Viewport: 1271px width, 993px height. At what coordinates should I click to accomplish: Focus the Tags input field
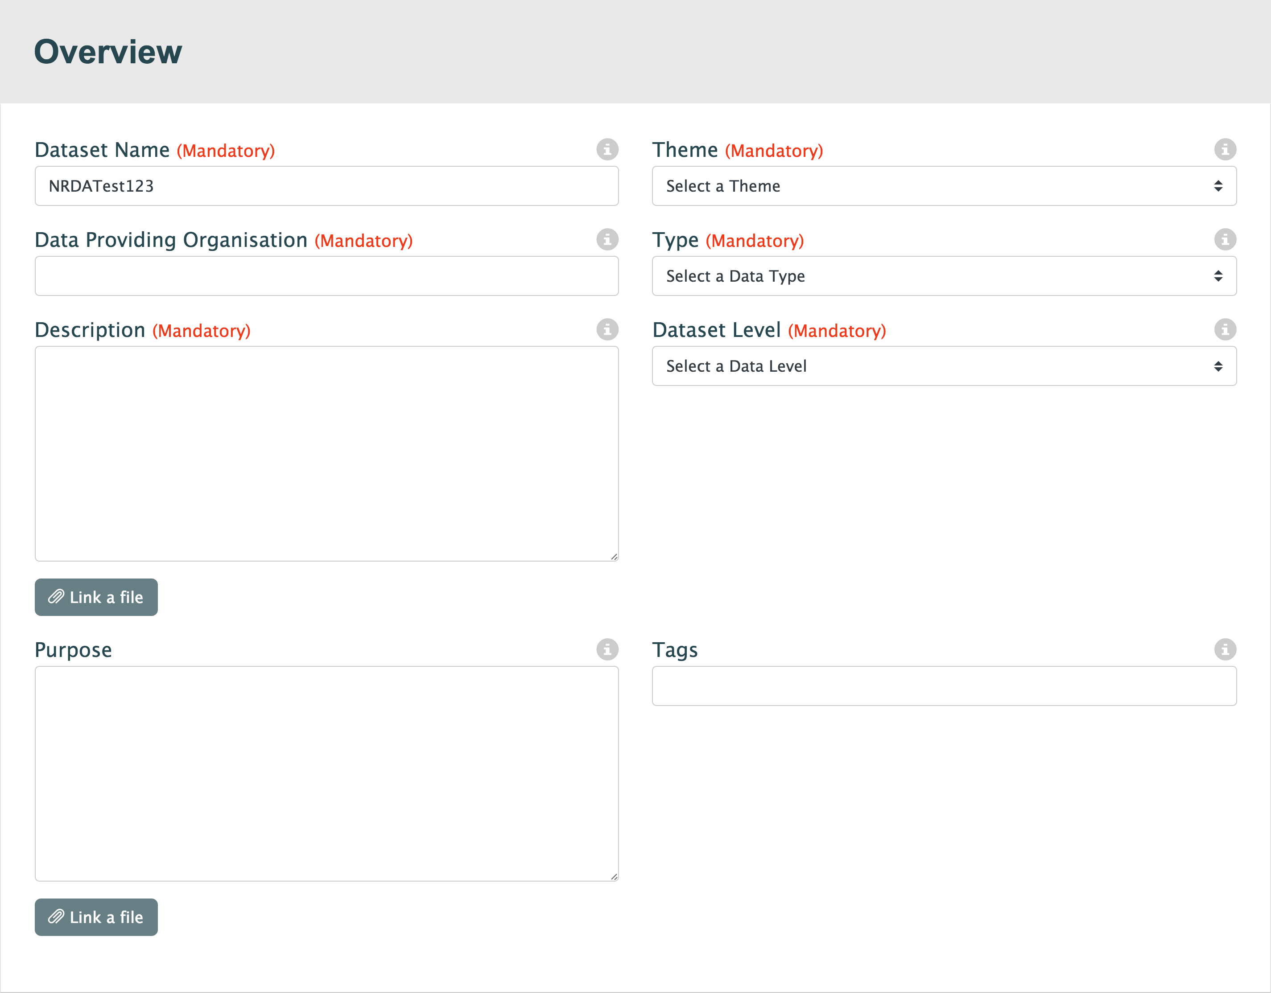[943, 686]
